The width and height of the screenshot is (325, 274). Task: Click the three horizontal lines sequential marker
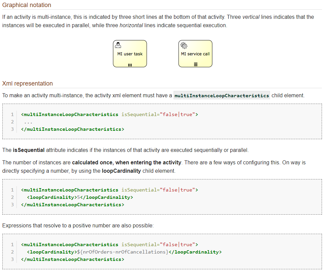(196, 64)
